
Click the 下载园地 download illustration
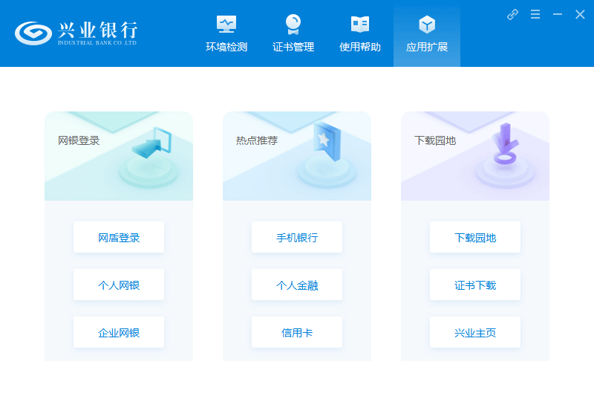[x=506, y=155]
